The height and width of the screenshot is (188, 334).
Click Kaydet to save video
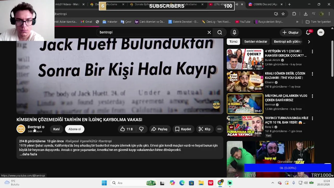[183, 129]
